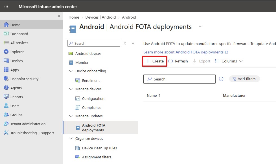Click the Devices monitor icon

pos(6,61)
